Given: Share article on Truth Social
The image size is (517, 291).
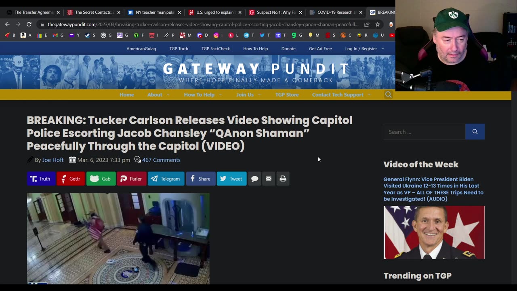Looking at the screenshot, I should pos(41,179).
